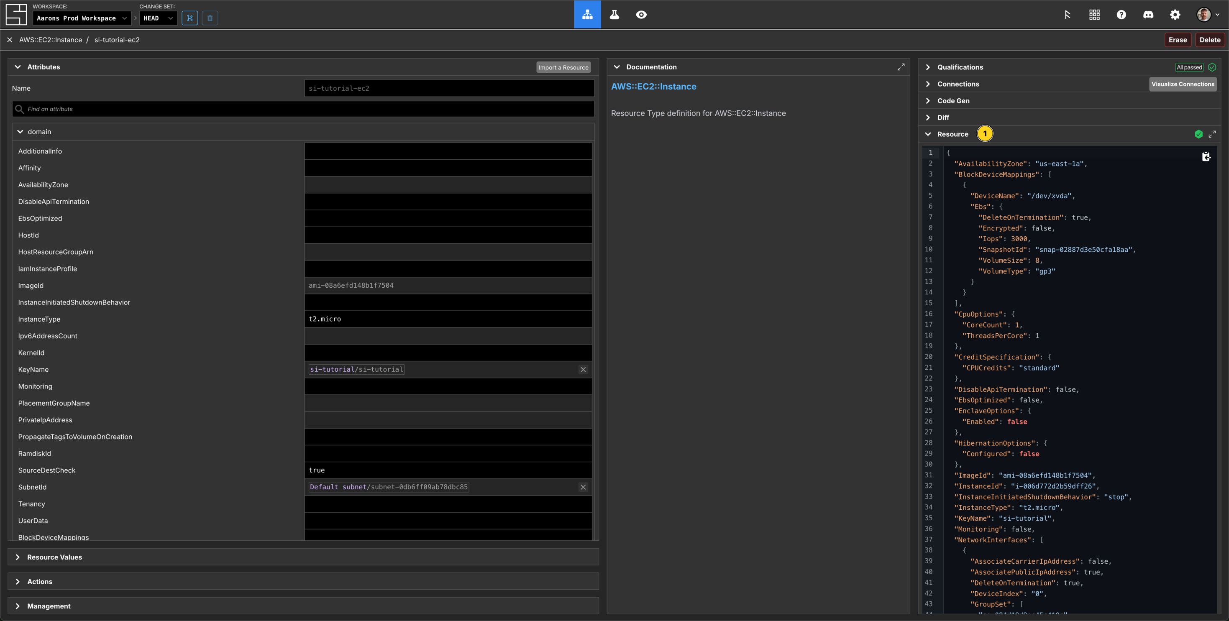Click the Monitoring input field
Viewport: 1229px width, 621px height.
[448, 386]
